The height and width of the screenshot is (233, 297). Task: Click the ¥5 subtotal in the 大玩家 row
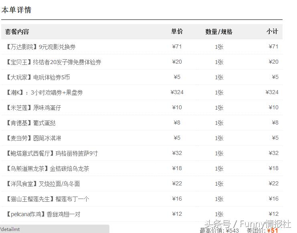(275, 77)
